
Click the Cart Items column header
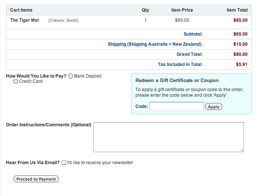21,10
